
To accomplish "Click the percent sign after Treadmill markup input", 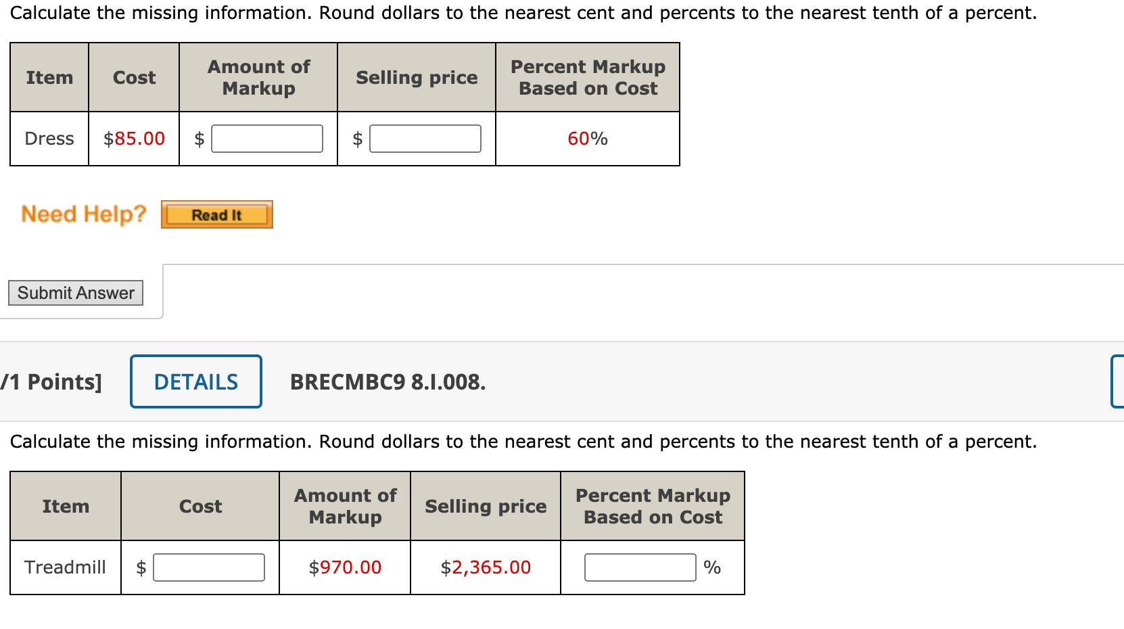I will [712, 567].
